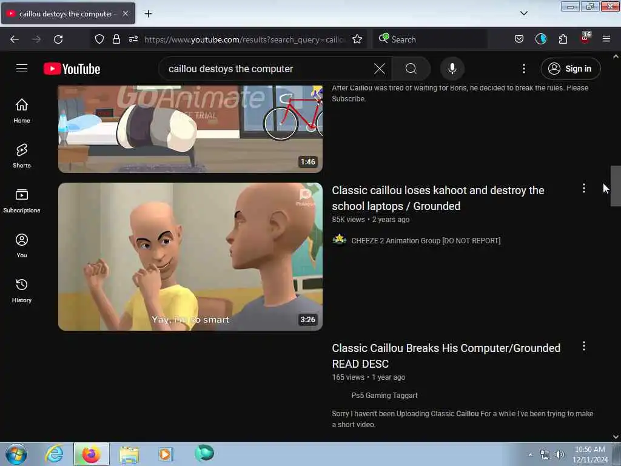Submit search with the magnifier button
This screenshot has height=466, width=621.
[411, 69]
